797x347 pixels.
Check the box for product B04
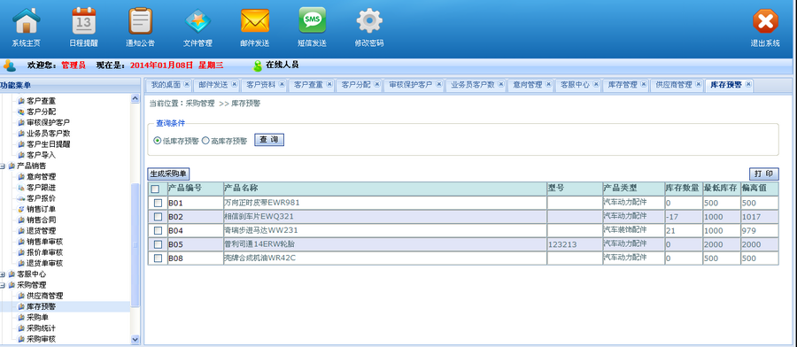(x=159, y=231)
